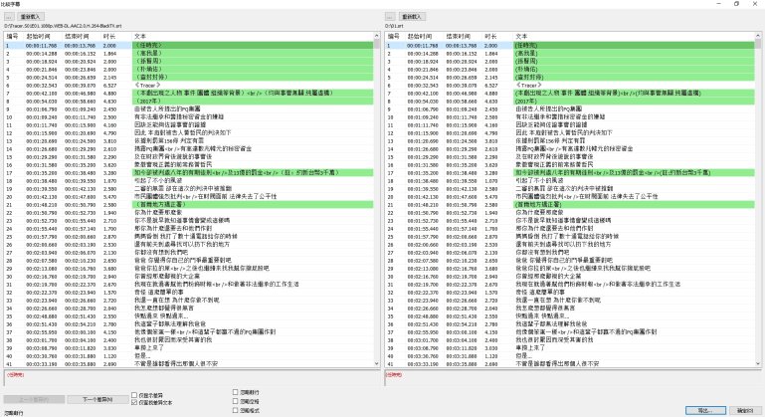Click the right pane browse '...' button
765x417 pixels.
[x=390, y=17]
